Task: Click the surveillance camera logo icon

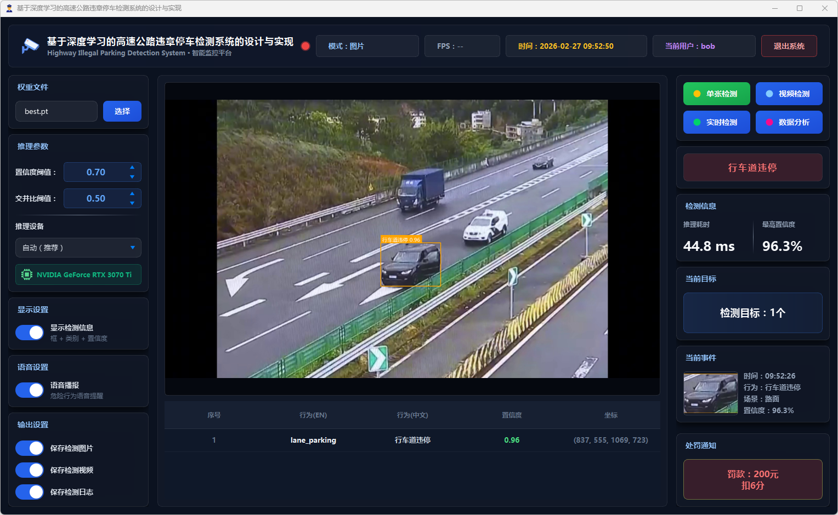Action: tap(30, 46)
